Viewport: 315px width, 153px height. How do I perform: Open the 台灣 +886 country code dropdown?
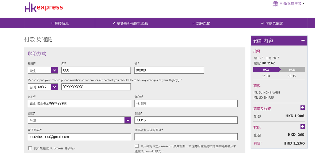(x=43, y=87)
